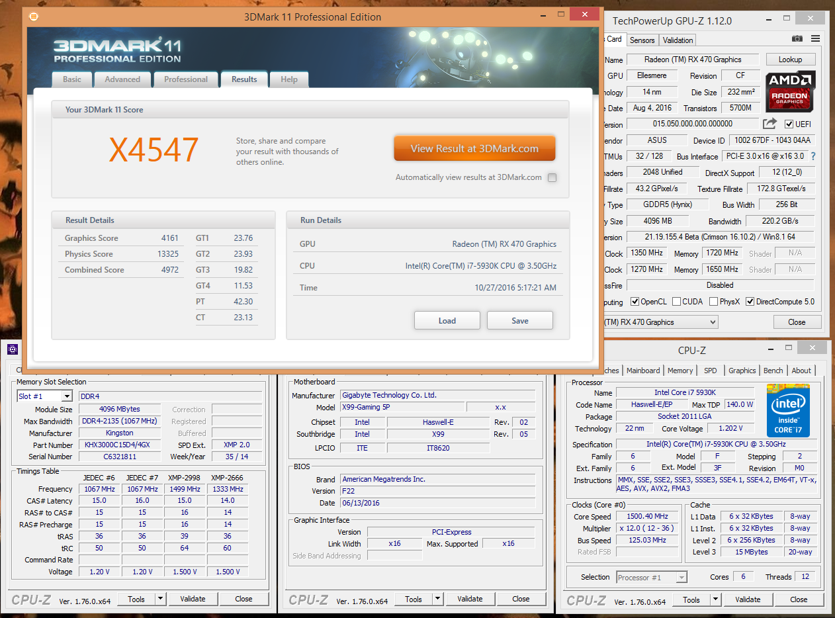The image size is (835, 618).
Task: Click Close in the SPD CPU-Z window
Action: point(243,599)
